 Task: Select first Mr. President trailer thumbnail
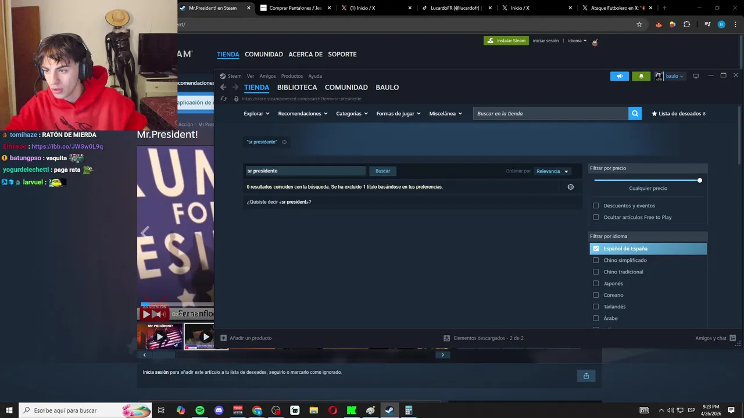click(160, 336)
